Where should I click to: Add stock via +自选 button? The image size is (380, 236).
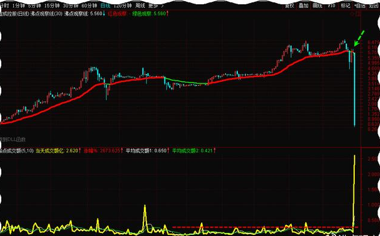360,5
